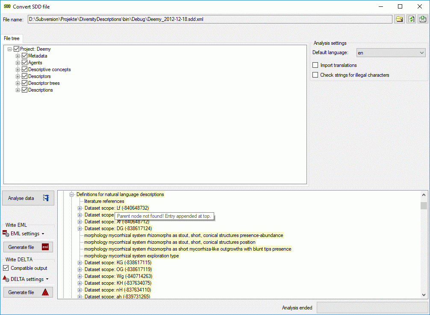Generate the EML file
The image size is (430, 315).
(x=28, y=247)
